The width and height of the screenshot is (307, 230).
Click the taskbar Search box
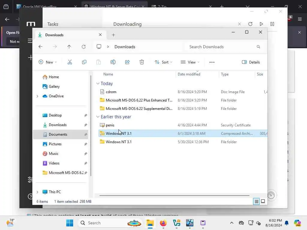[110, 223]
